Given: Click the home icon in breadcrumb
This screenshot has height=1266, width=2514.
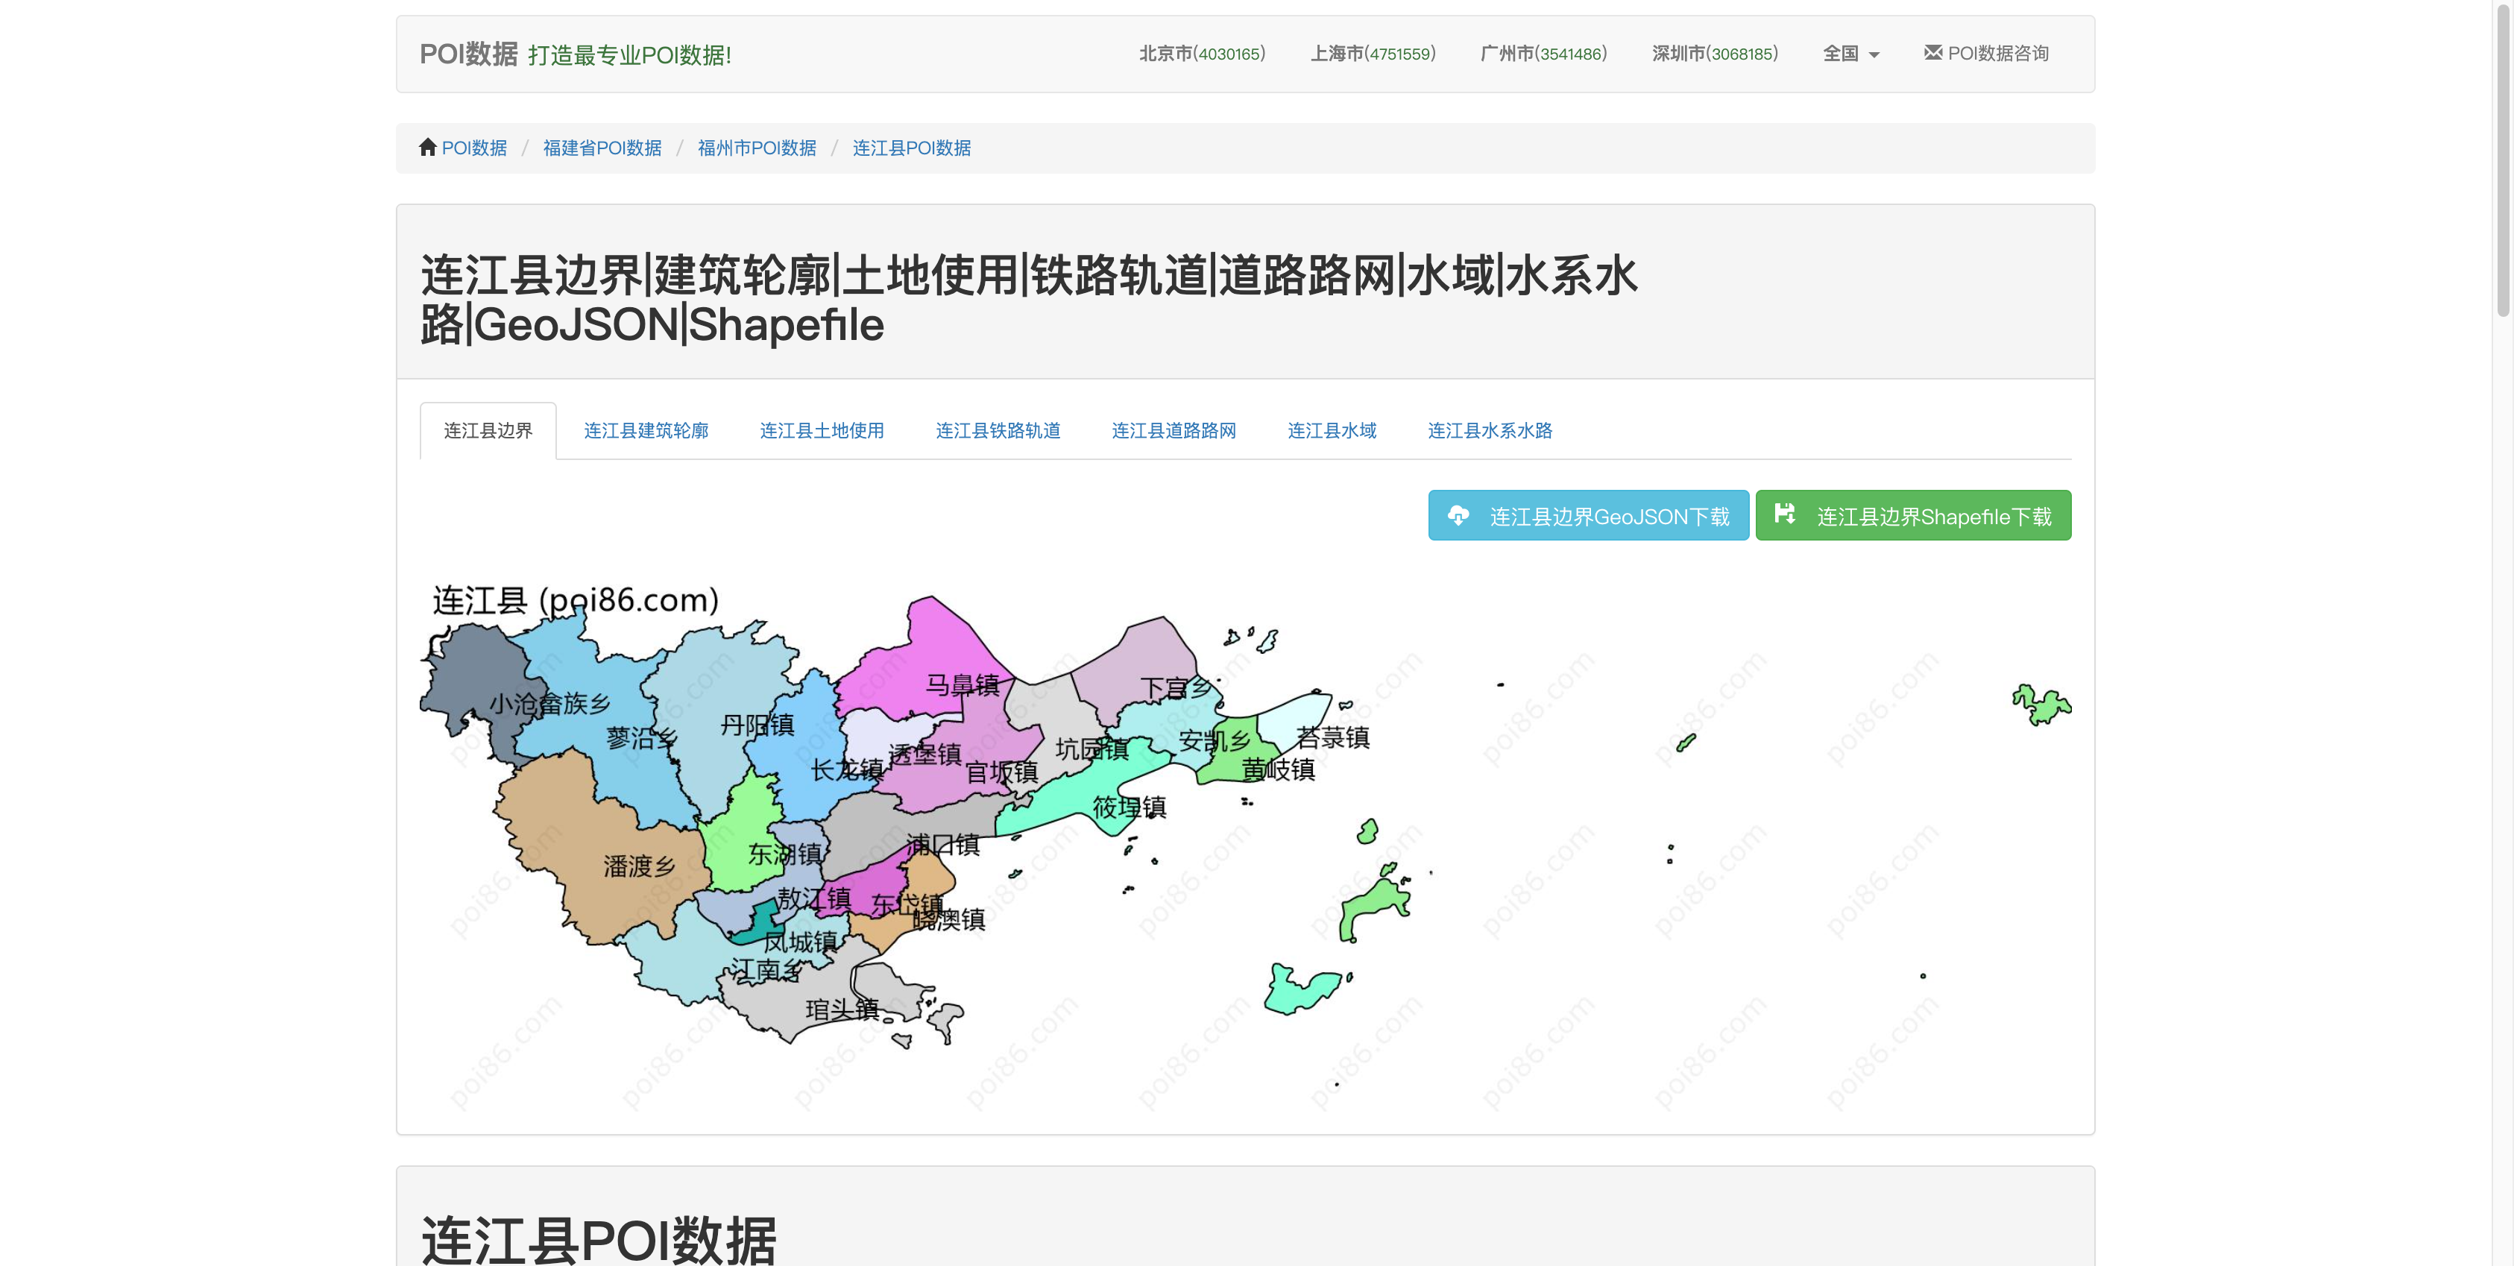Looking at the screenshot, I should coord(427,148).
